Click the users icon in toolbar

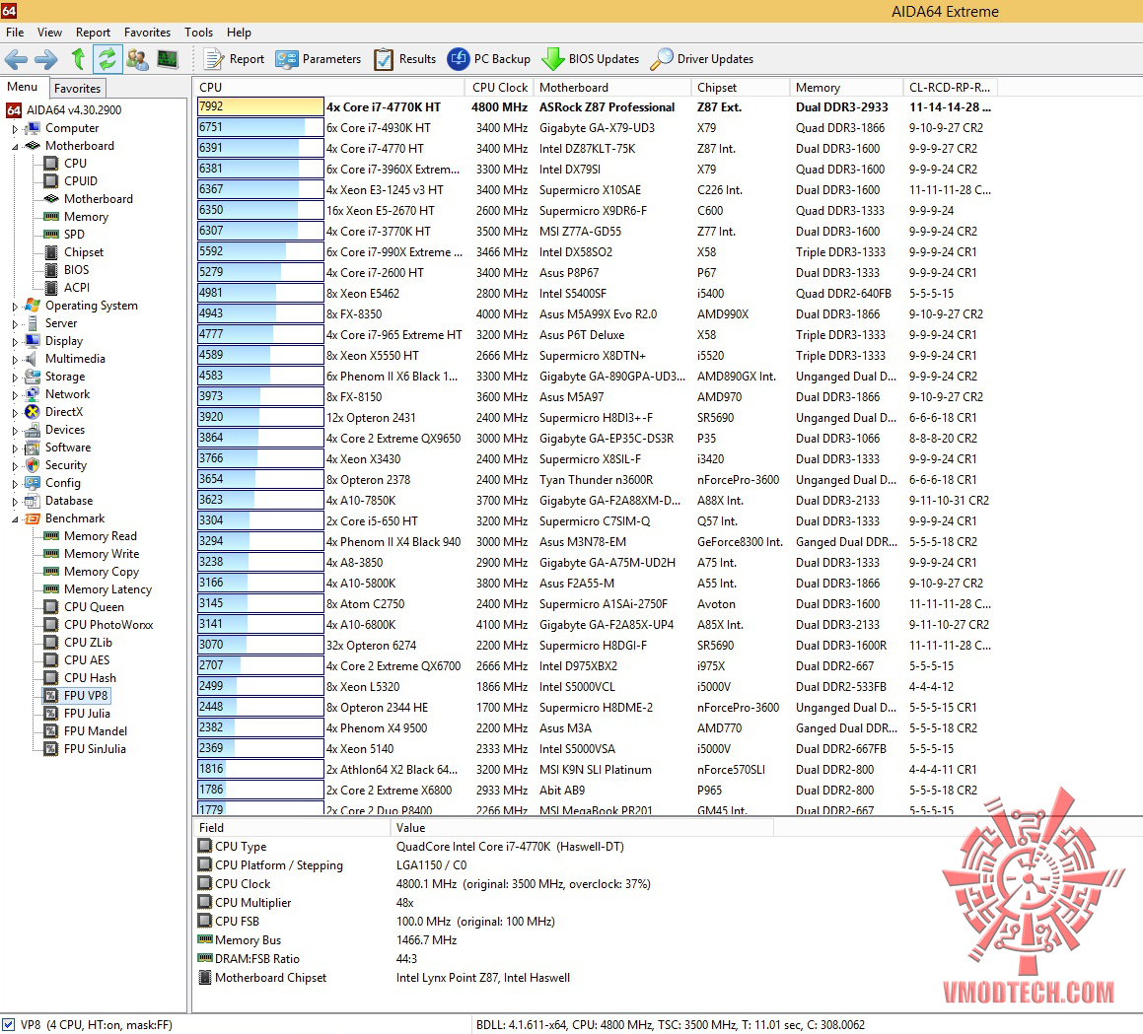tap(137, 59)
